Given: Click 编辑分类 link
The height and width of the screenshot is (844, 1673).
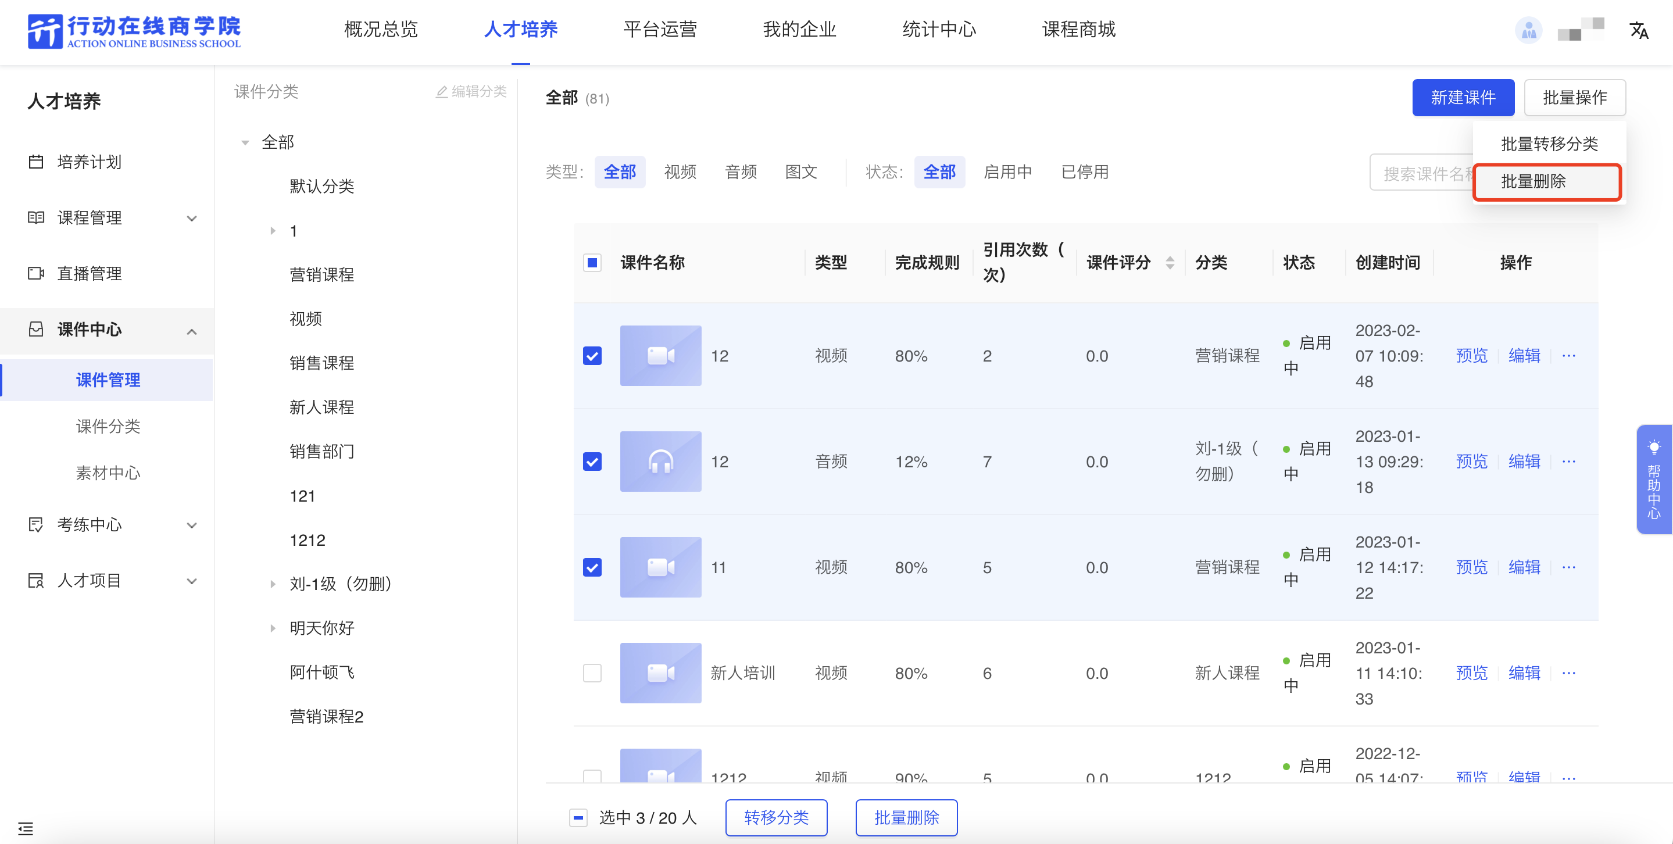Looking at the screenshot, I should click(x=471, y=91).
